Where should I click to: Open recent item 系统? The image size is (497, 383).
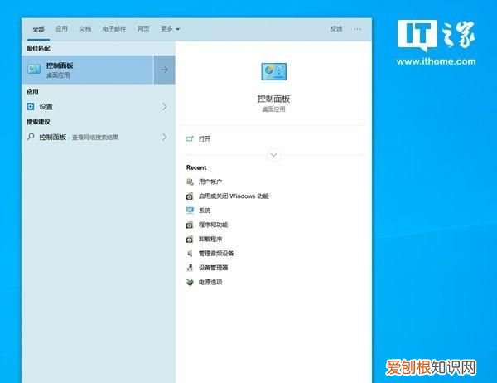205,211
